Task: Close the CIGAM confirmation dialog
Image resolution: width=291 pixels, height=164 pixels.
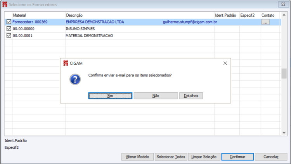Action: tap(225, 63)
